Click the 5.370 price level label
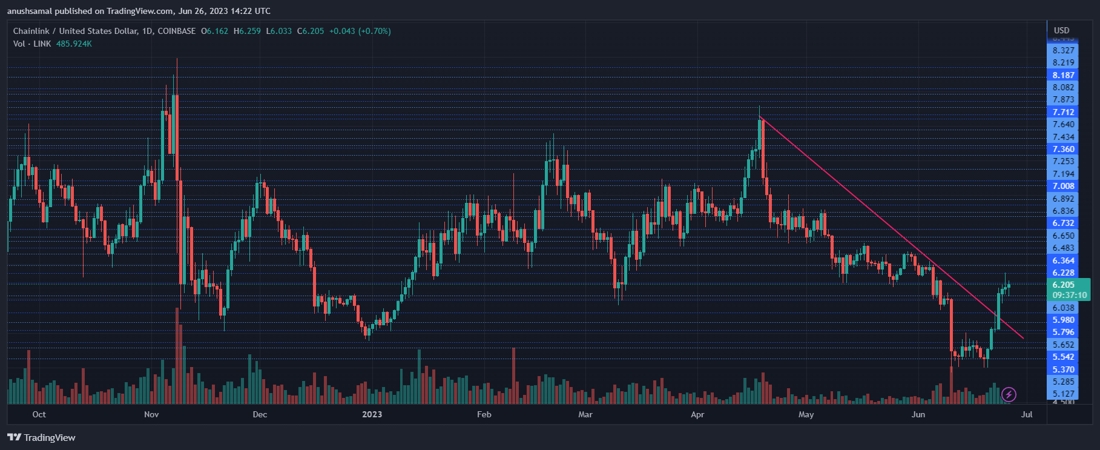 pos(1064,369)
